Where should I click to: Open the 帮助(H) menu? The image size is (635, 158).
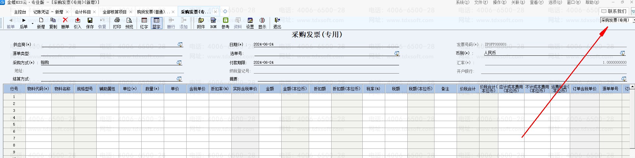(592, 2)
